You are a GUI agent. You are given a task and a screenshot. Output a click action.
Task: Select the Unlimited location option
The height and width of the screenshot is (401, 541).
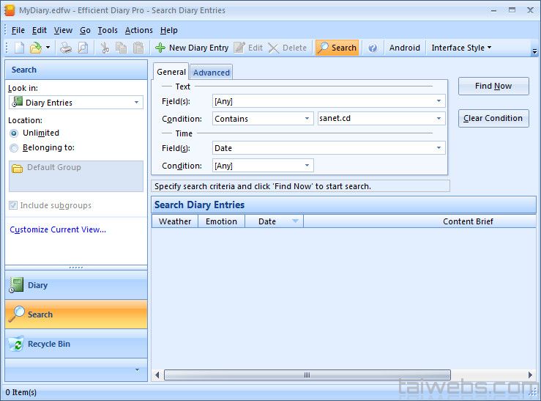click(14, 133)
